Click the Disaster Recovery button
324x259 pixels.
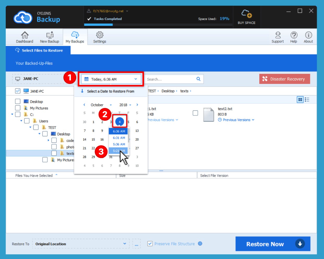click(x=284, y=79)
